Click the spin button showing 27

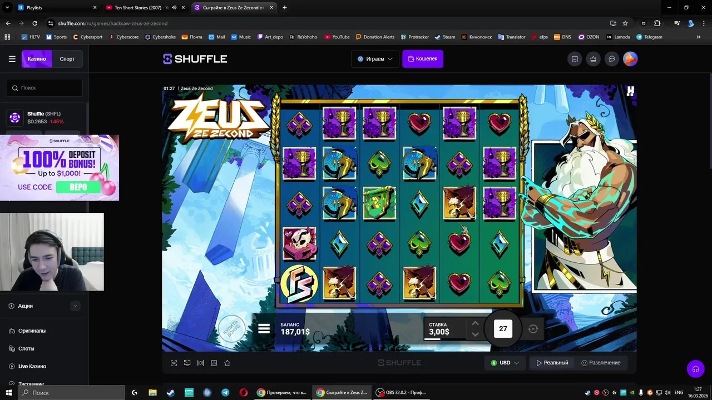coord(503,329)
